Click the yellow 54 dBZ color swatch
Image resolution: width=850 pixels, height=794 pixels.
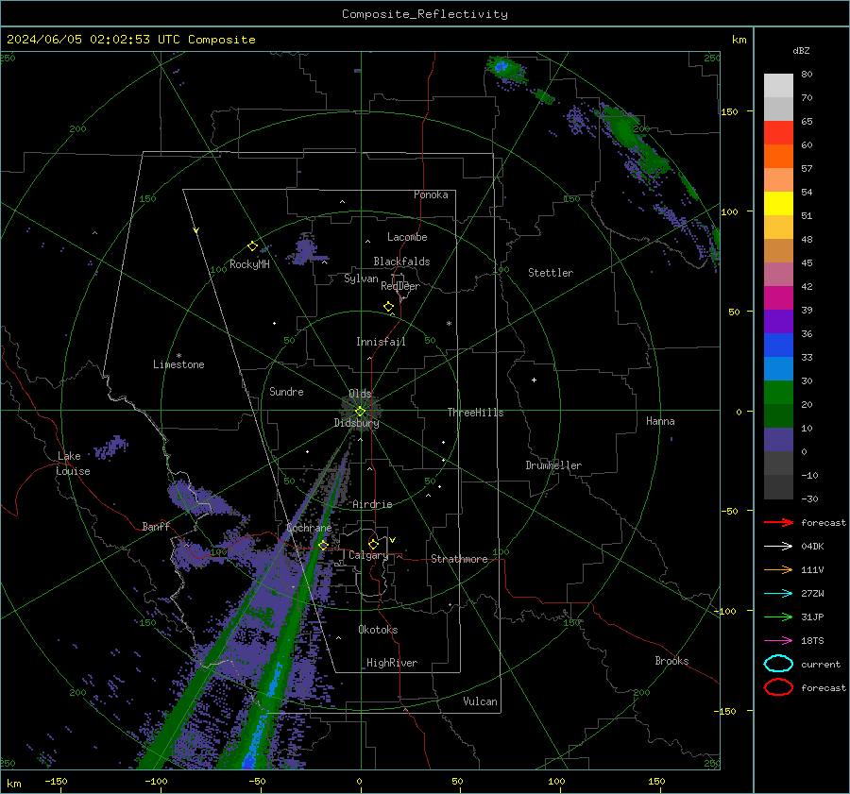(778, 203)
